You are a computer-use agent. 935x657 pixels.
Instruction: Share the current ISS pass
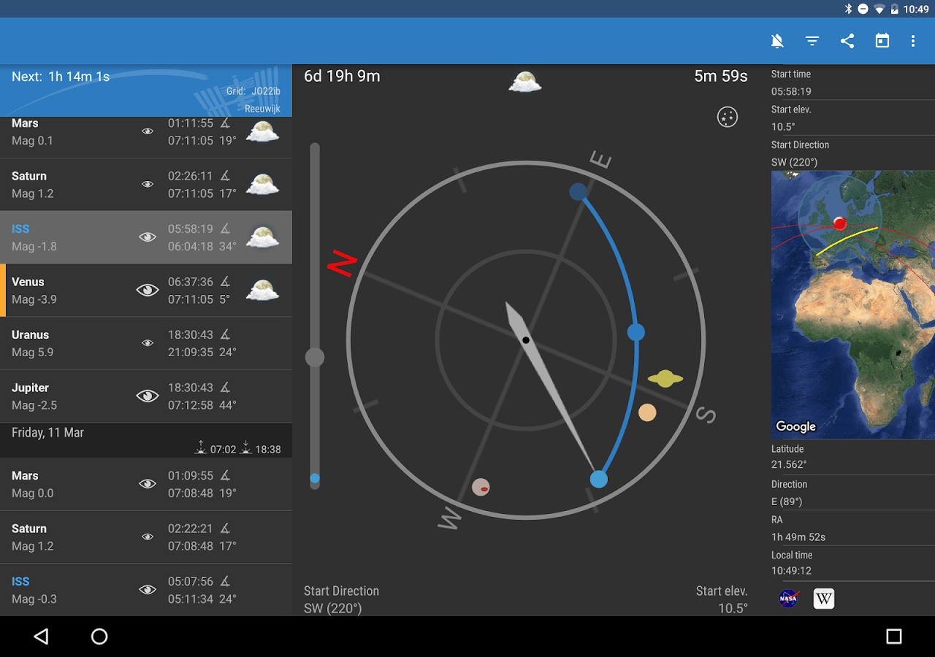click(847, 41)
